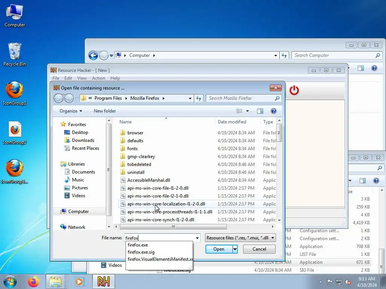
Task: Expand the Computer window address dropdown arrow
Action: [276, 56]
